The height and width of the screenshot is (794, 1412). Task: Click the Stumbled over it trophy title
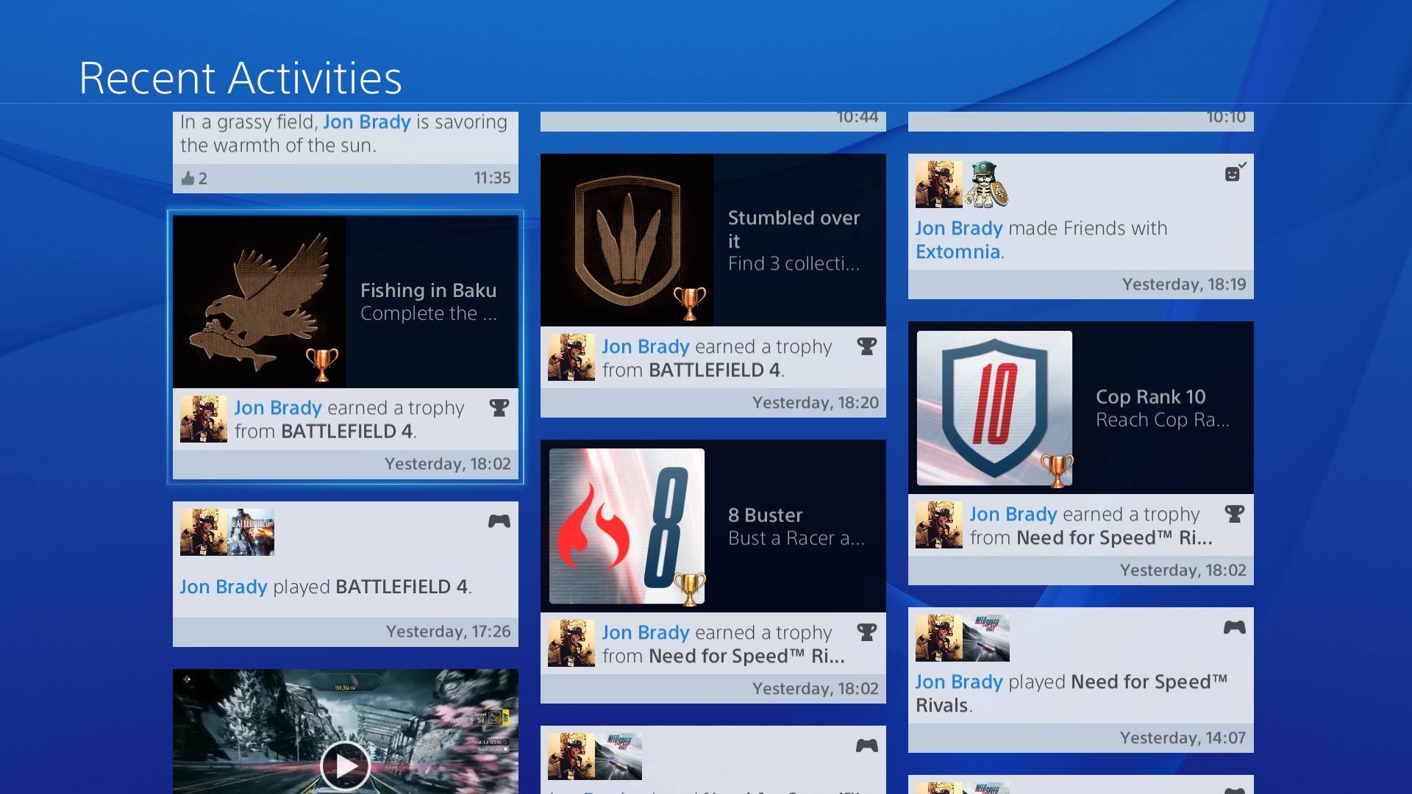[x=794, y=229]
